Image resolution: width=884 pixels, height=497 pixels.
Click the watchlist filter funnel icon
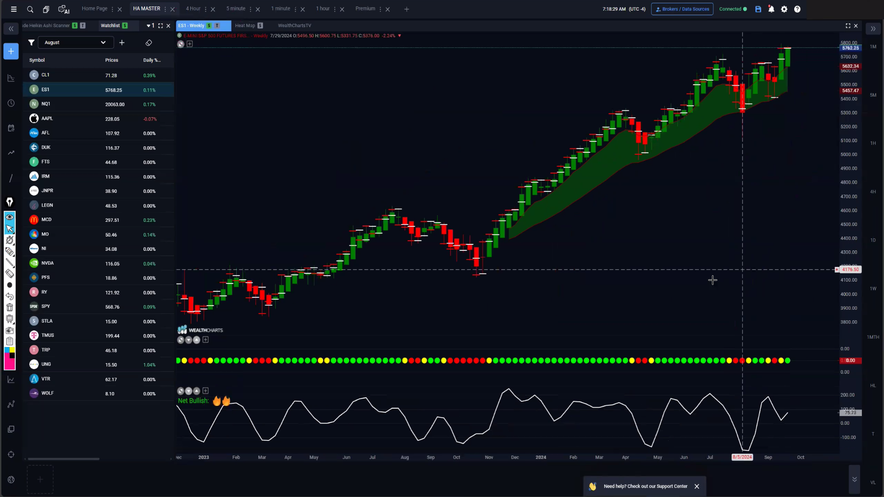click(x=31, y=43)
